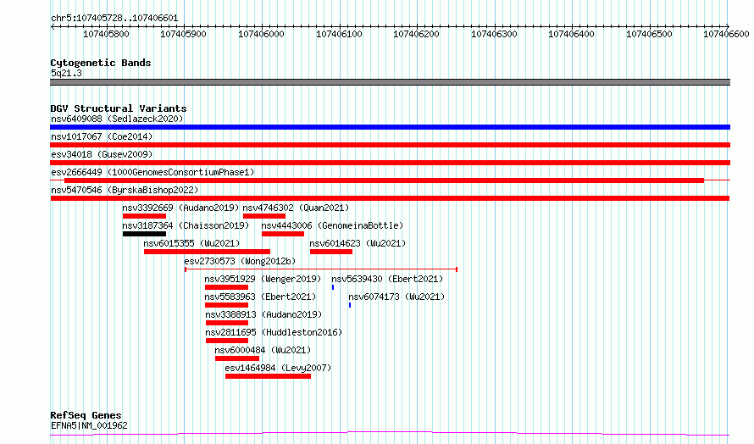Image resolution: width=754 pixels, height=444 pixels.
Task: Click the thin esv2730573 variant line
Action: coord(321,269)
